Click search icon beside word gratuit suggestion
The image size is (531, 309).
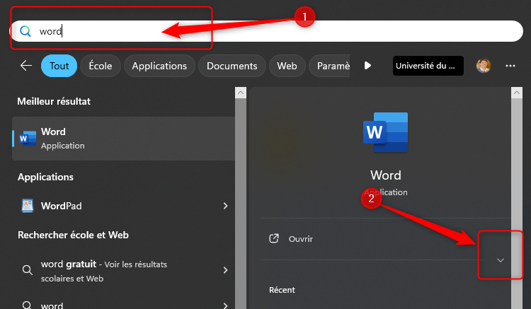click(x=28, y=270)
